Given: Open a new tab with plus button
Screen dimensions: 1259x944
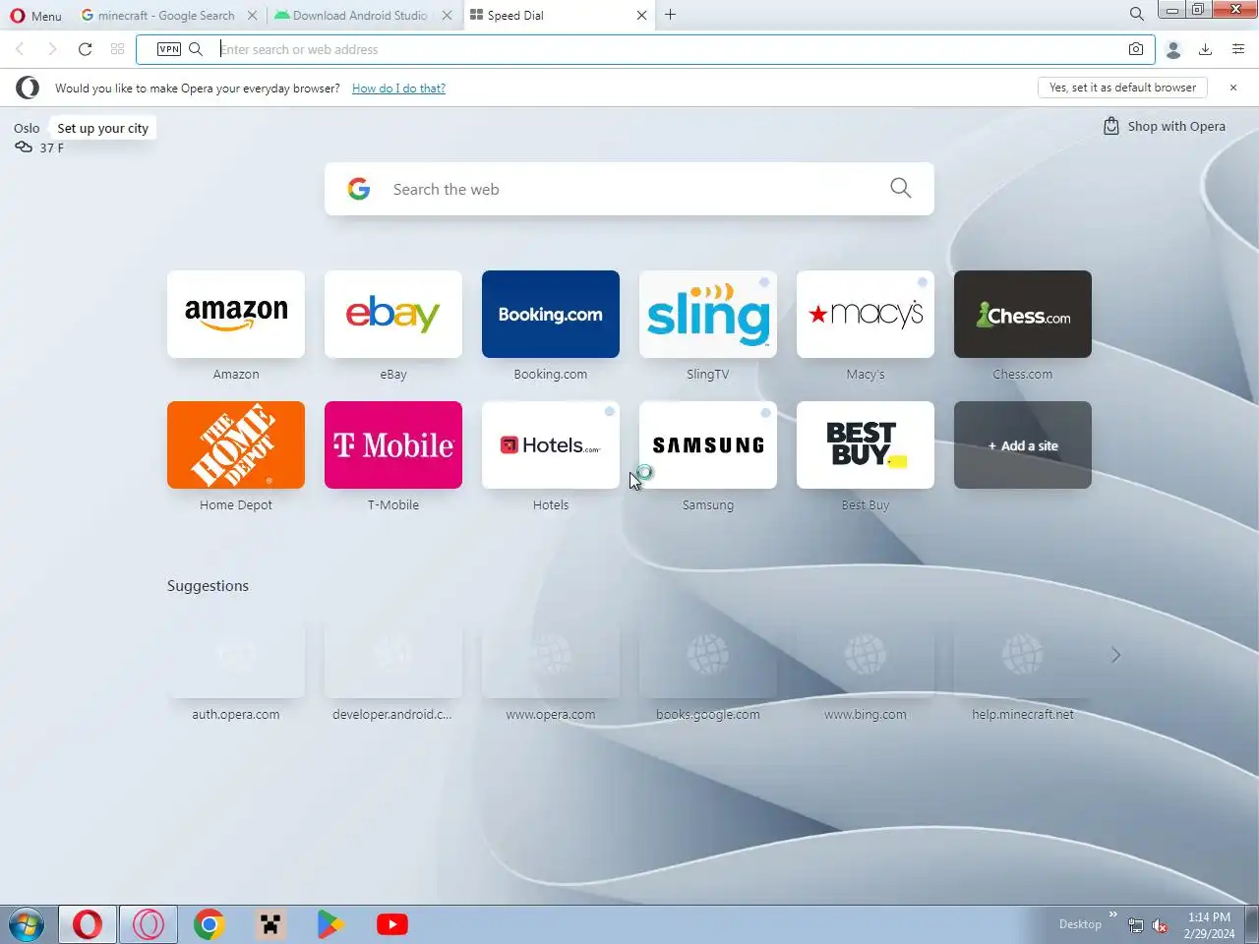Looking at the screenshot, I should (x=670, y=15).
